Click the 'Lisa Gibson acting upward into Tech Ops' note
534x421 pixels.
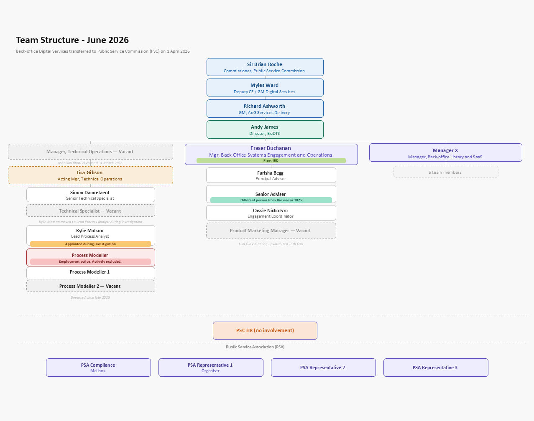tap(271, 244)
